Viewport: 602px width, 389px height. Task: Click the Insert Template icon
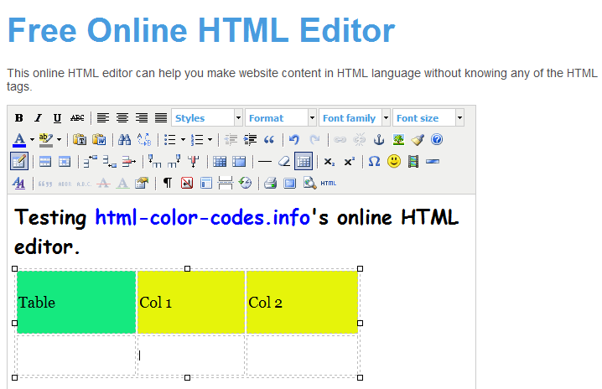pos(206,183)
